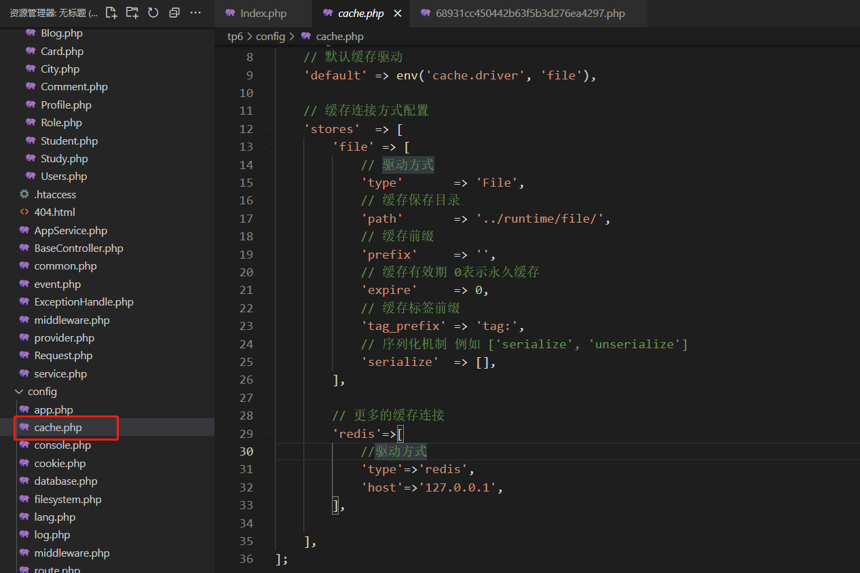Select Users.php in the explorer
The width and height of the screenshot is (860, 573).
[x=64, y=177]
